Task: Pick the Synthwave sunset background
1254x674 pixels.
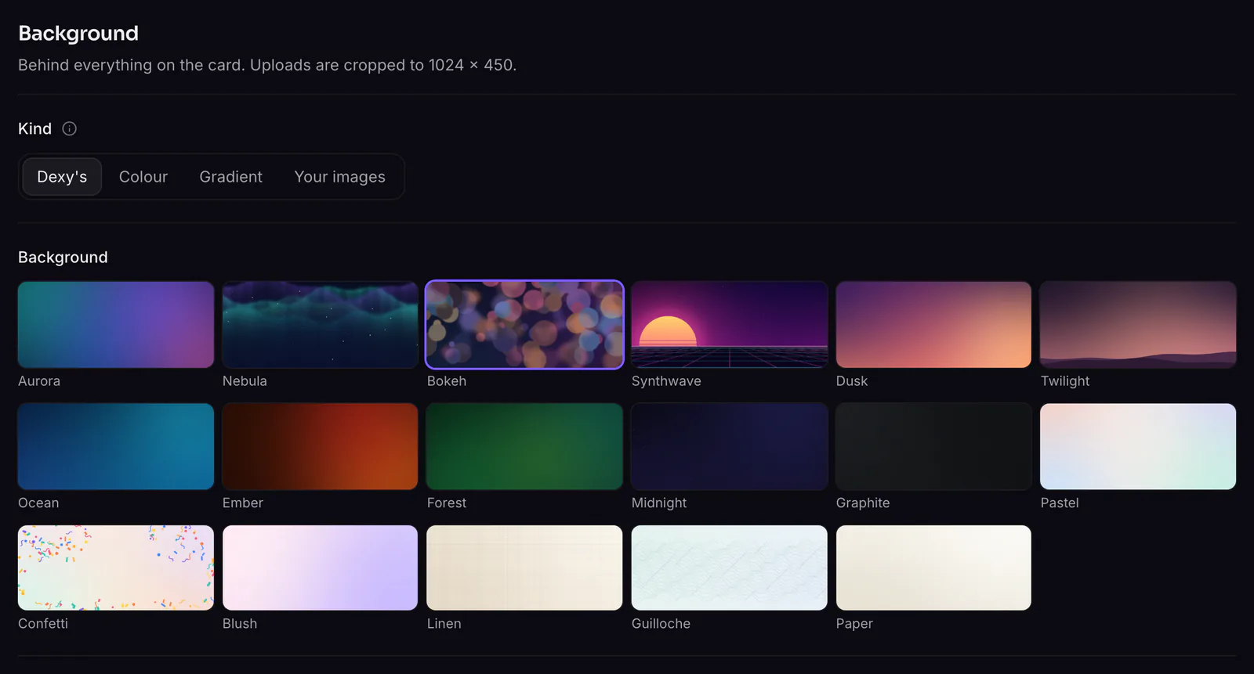Action: point(729,325)
